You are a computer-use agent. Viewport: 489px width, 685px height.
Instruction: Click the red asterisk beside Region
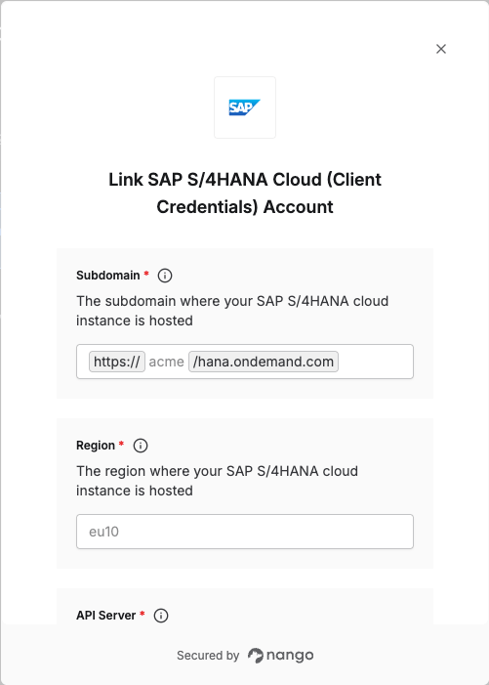click(122, 444)
